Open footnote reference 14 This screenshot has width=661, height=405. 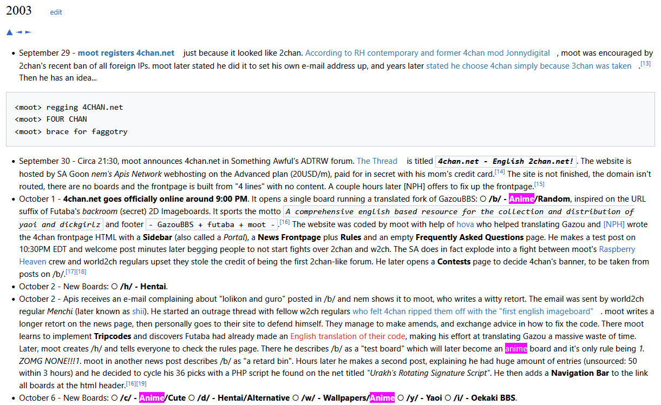tap(500, 171)
